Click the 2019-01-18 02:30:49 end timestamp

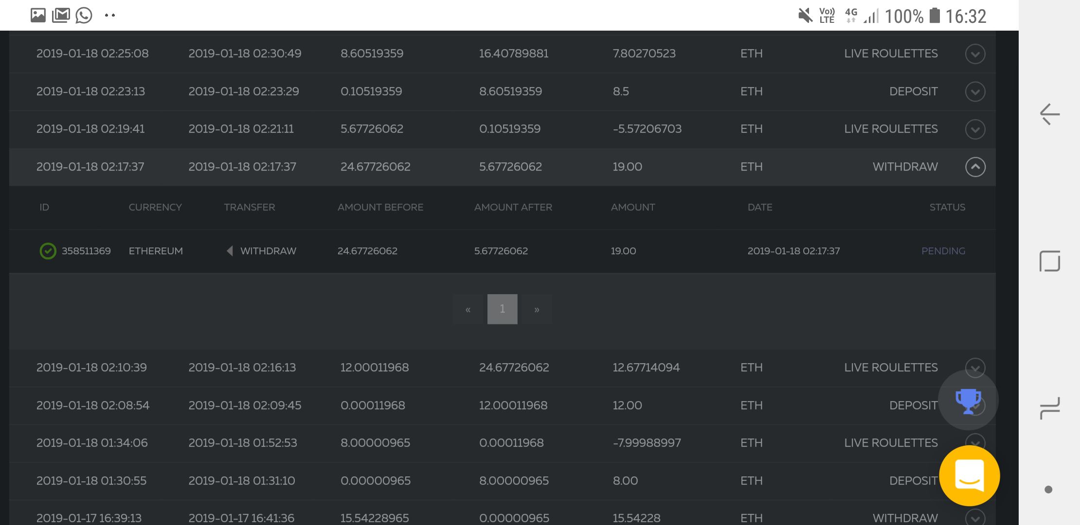[245, 53]
